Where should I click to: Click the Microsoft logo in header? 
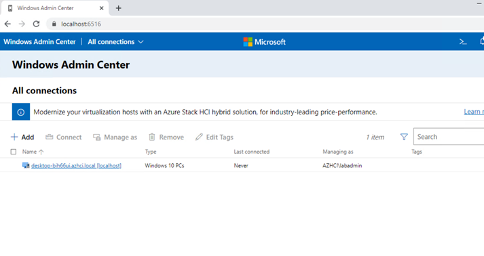point(265,42)
